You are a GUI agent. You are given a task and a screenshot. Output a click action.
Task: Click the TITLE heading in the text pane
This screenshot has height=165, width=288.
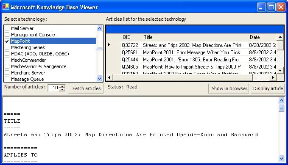tap(12, 121)
